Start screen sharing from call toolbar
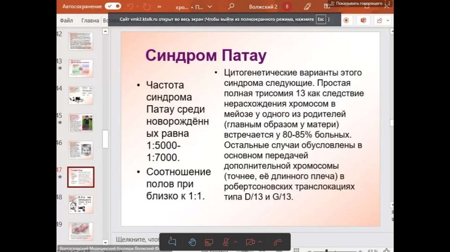This screenshot has width=450, height=252. 209,242
